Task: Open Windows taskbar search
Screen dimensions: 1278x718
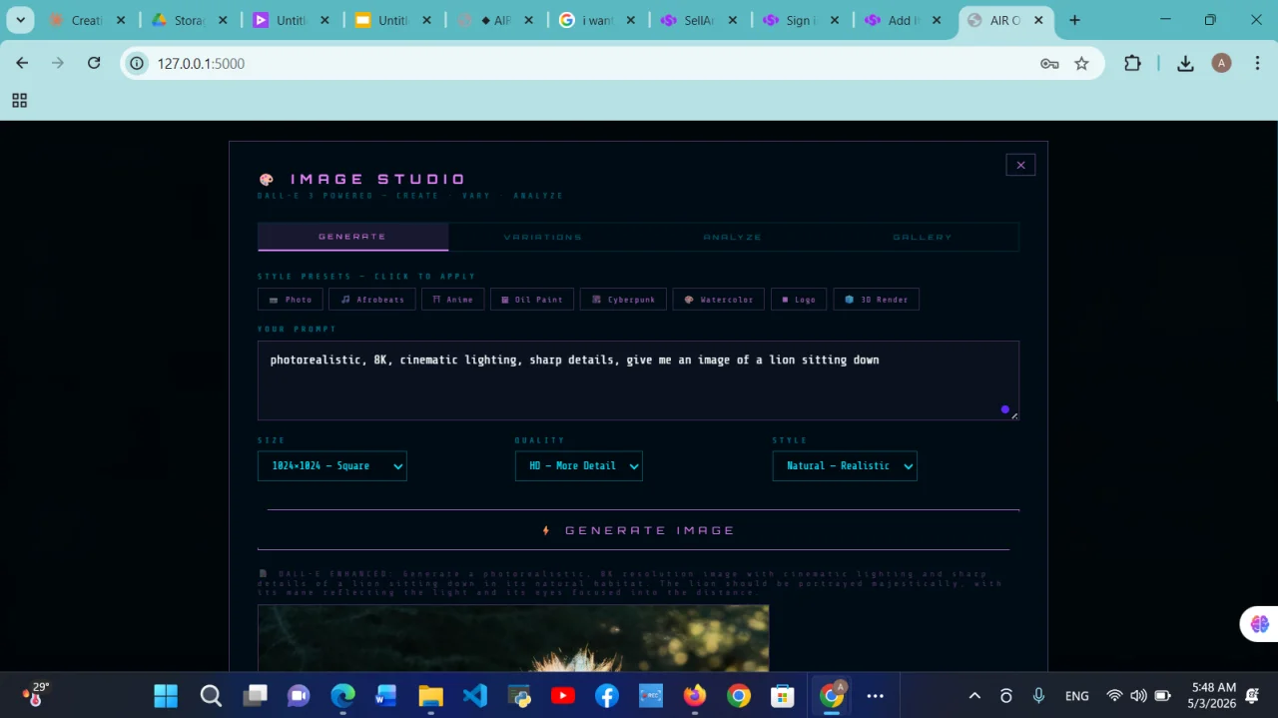Action: coord(211,696)
